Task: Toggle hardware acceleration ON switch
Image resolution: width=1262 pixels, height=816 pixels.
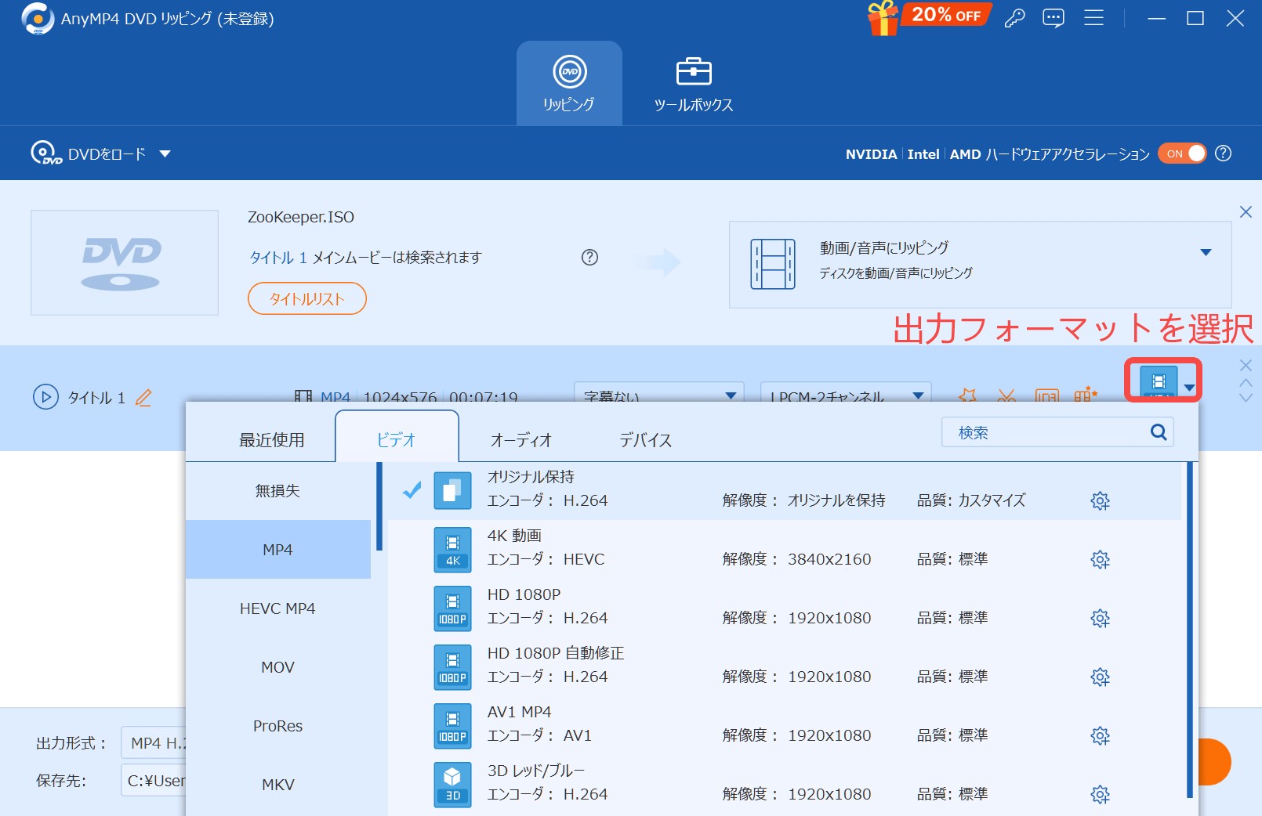Action: pyautogui.click(x=1184, y=153)
